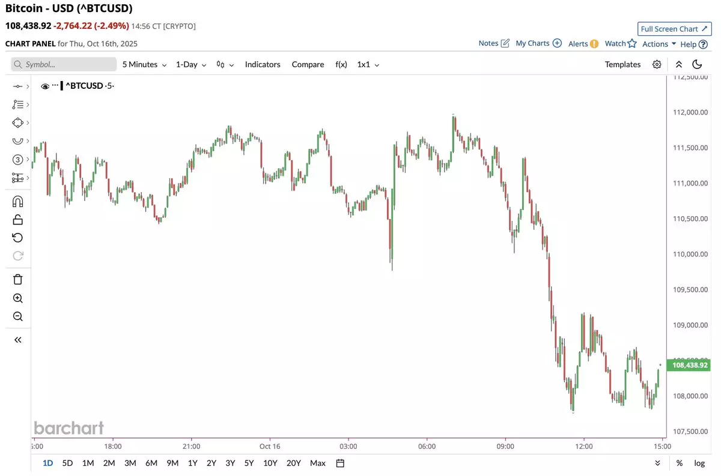Open chart settings gear icon
Viewport: 721px width, 476px height.
tap(657, 64)
